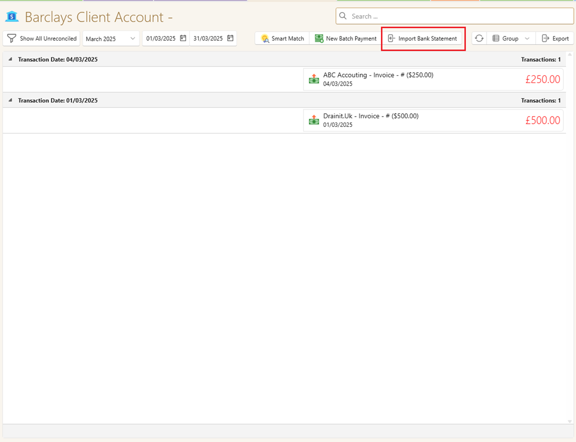Image resolution: width=576 pixels, height=442 pixels.
Task: Click the Barclays bank account icon
Action: coord(12,17)
